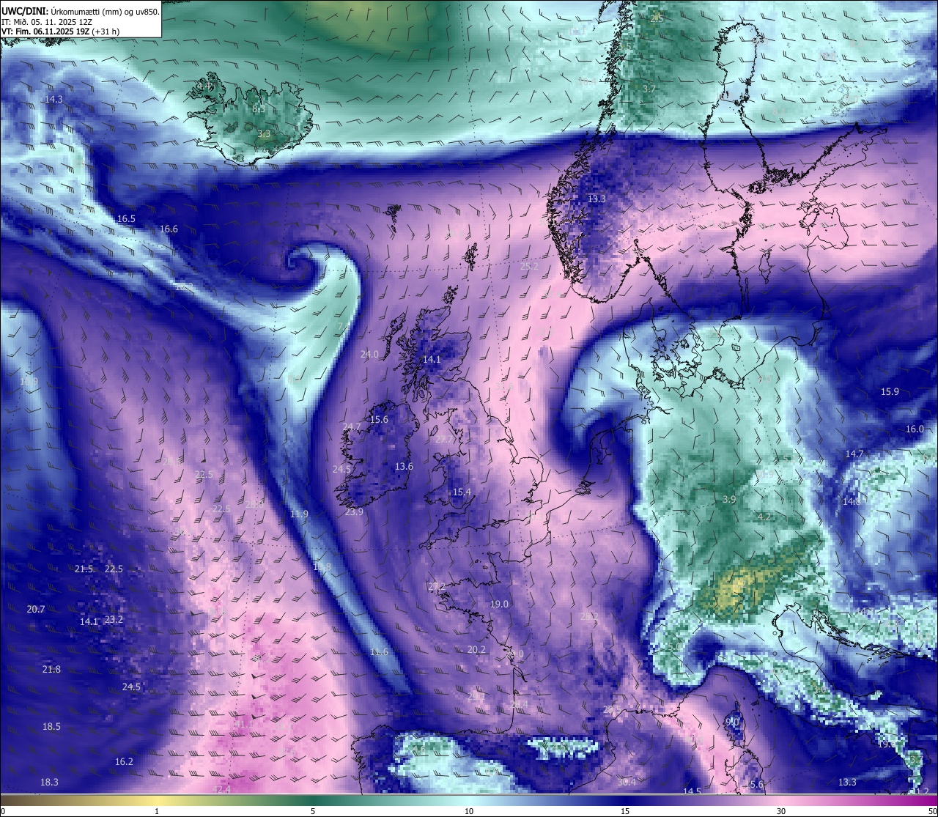Click the 20.7 value on the map
938x817 pixels.
pos(36,610)
